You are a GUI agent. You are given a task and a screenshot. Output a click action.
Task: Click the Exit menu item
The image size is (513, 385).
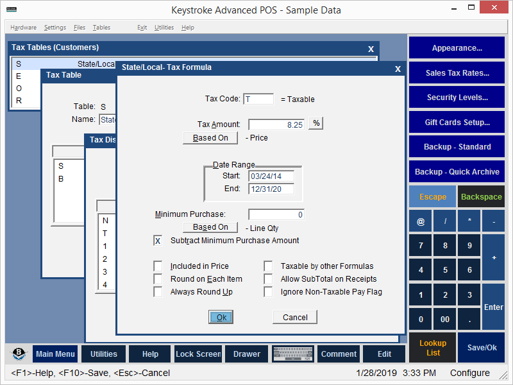click(x=142, y=28)
